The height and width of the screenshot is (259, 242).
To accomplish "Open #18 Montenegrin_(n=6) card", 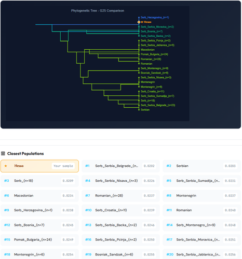I will point(39,254).
